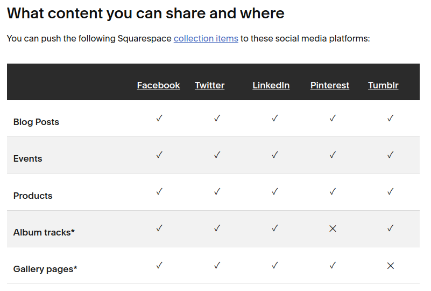The image size is (431, 291).
Task: Click the Blog Posts Facebook checkmark
Action: click(159, 119)
